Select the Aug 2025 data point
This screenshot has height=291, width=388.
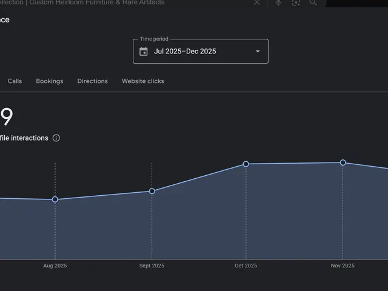[55, 199]
